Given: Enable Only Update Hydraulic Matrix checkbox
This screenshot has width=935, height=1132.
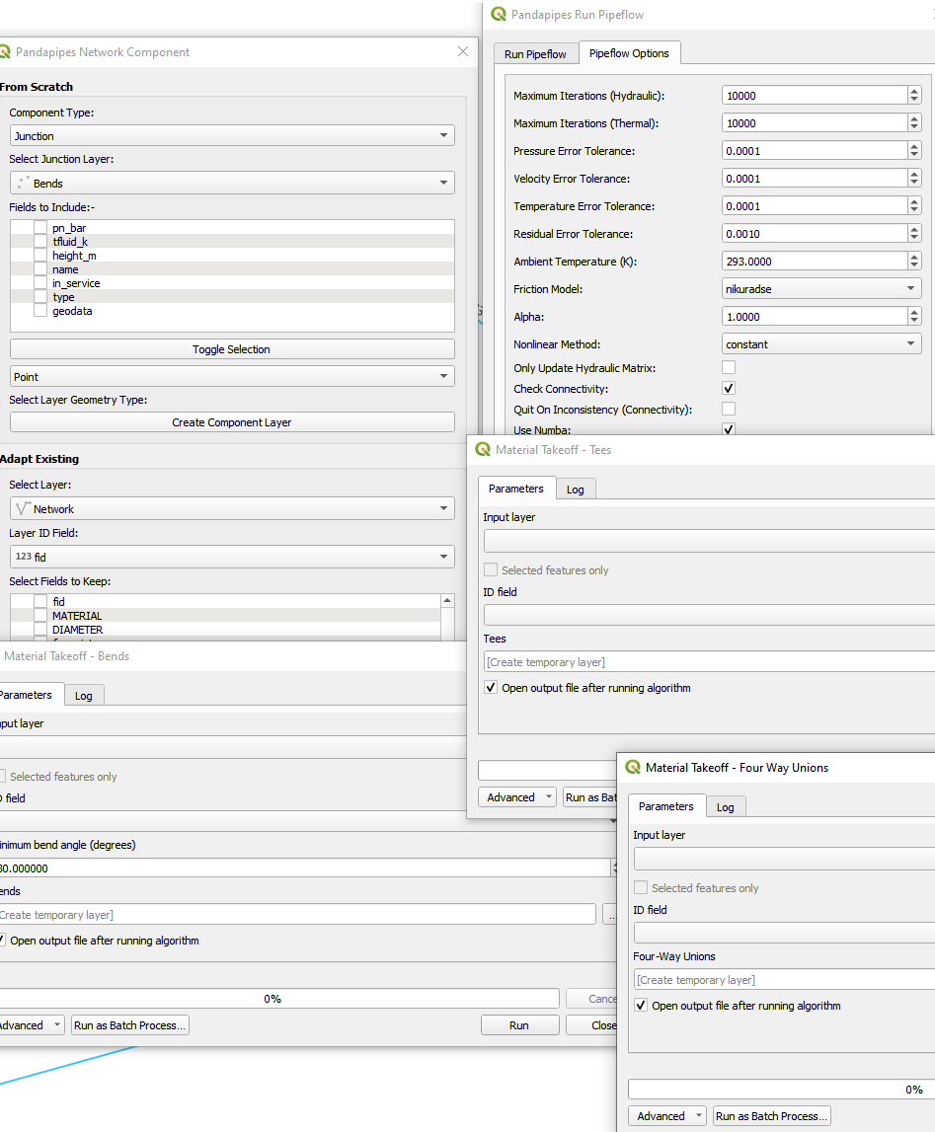Looking at the screenshot, I should pyautogui.click(x=729, y=367).
